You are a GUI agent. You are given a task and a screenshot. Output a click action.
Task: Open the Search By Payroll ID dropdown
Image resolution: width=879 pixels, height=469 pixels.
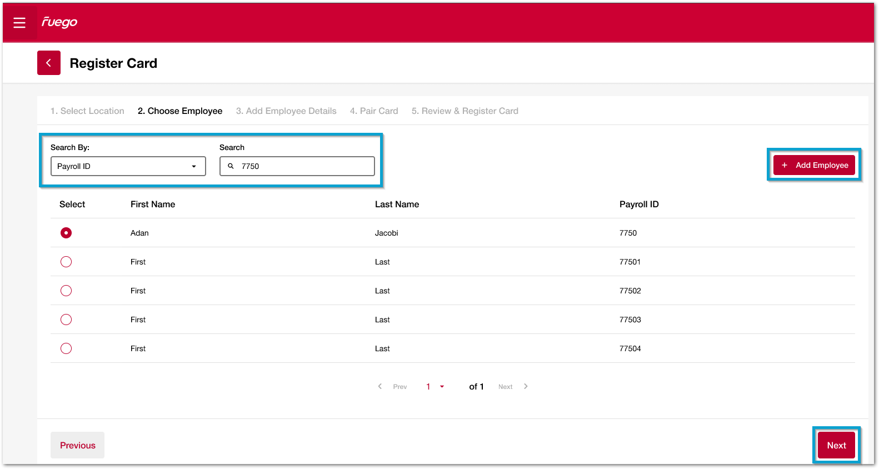click(128, 166)
